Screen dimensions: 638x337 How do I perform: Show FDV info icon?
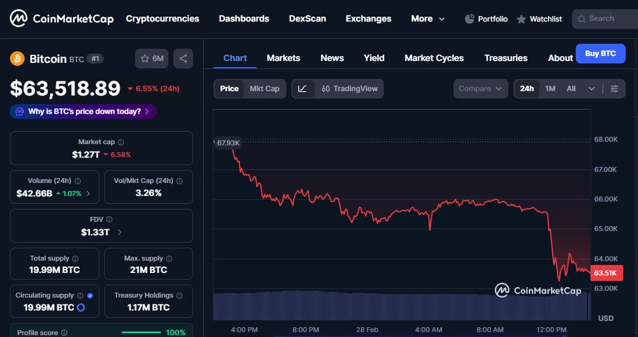coord(109,219)
